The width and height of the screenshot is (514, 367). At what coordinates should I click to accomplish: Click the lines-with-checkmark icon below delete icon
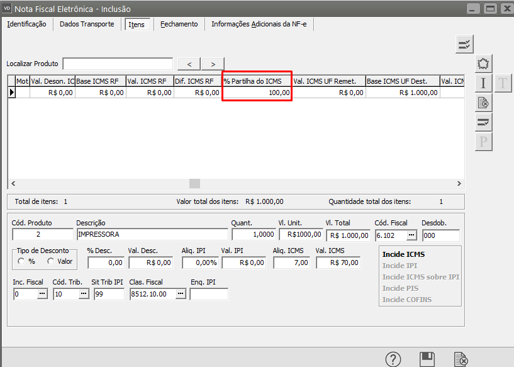coord(483,122)
